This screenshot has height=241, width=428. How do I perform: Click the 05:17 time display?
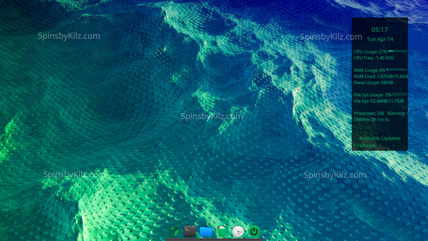pyautogui.click(x=380, y=30)
